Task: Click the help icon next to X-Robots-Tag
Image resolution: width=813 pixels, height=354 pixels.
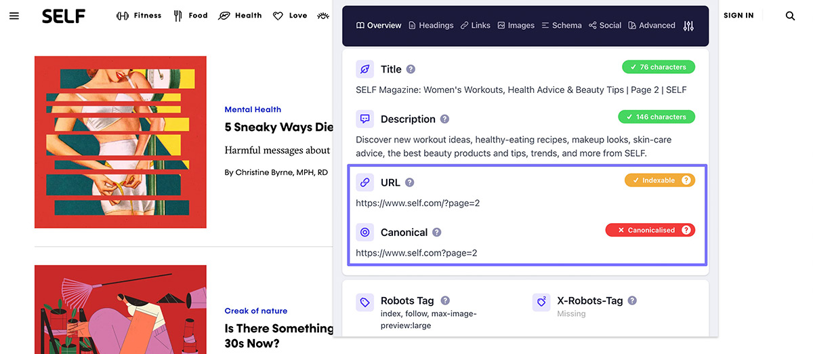Action: (632, 300)
